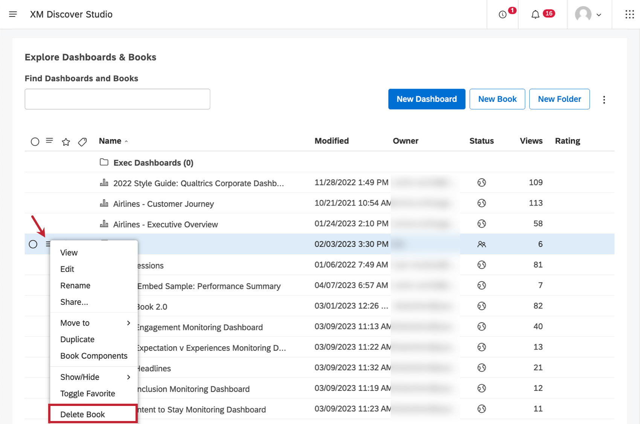Sort by the Name column

point(110,141)
